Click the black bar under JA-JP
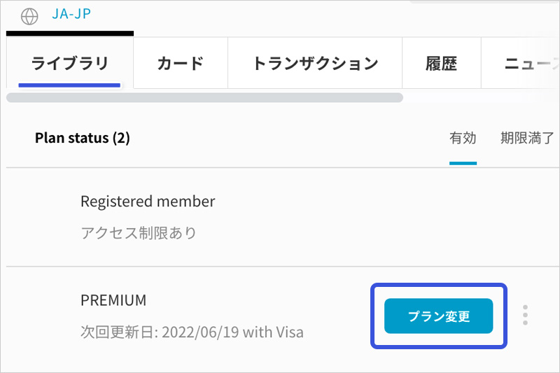This screenshot has width=560, height=373. [x=70, y=34]
